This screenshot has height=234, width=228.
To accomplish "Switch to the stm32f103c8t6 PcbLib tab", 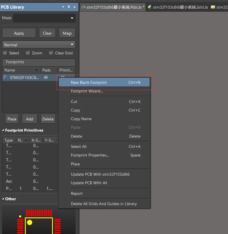I will coord(113,7).
